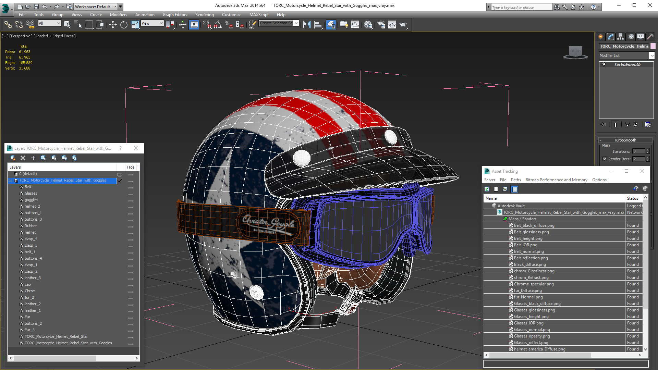
Task: Open the Utilities command panel tab
Action: [650, 36]
